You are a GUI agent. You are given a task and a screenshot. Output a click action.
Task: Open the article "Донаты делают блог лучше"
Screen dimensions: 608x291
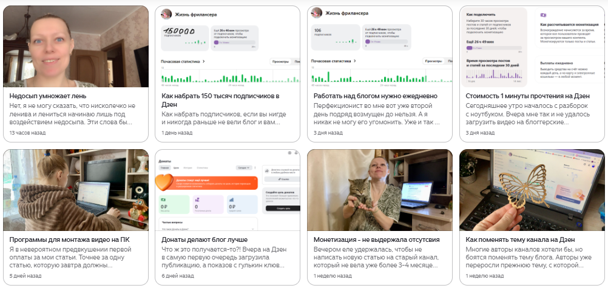coord(204,239)
